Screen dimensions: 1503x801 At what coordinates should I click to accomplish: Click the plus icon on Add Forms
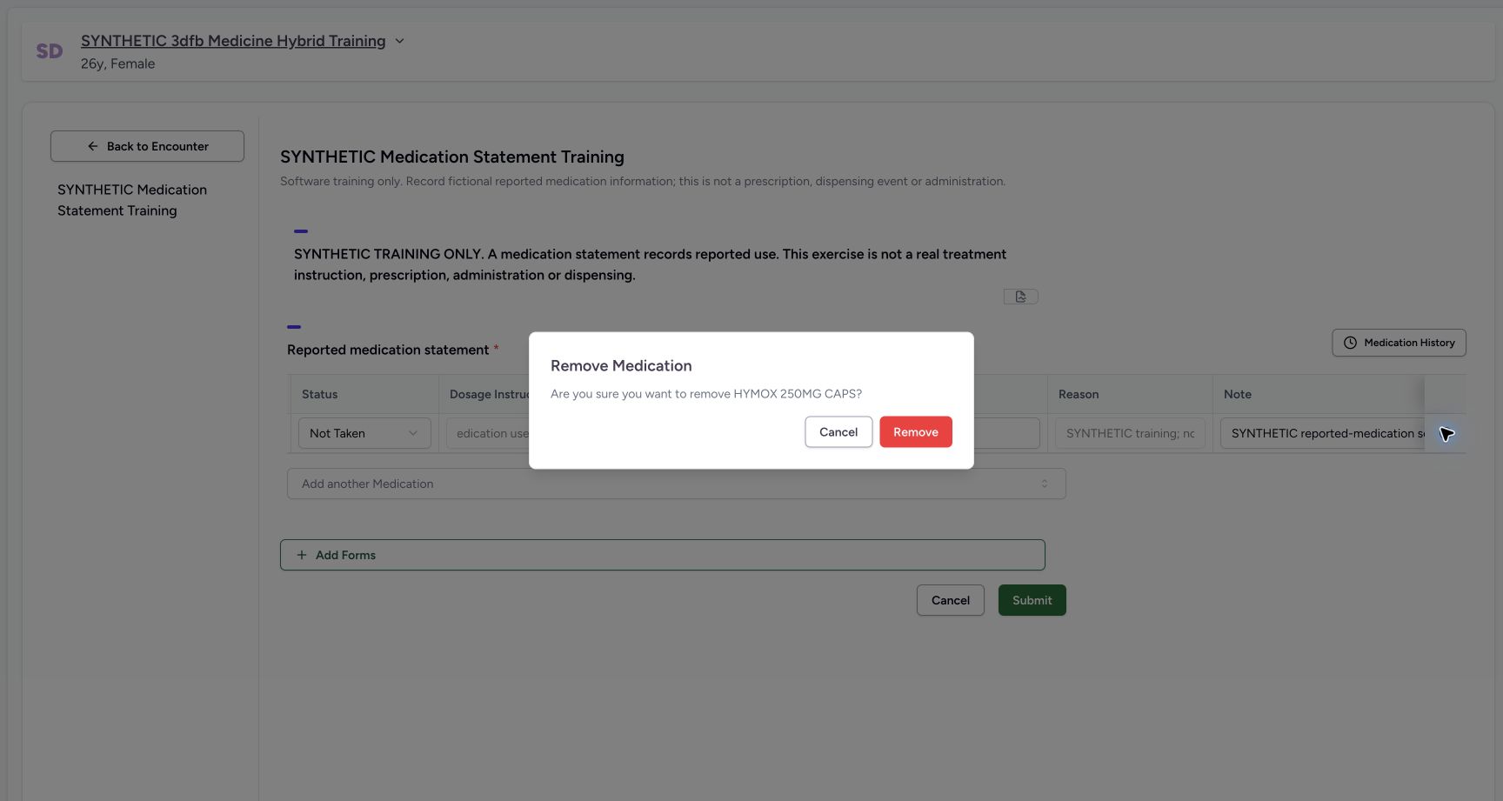302,555
